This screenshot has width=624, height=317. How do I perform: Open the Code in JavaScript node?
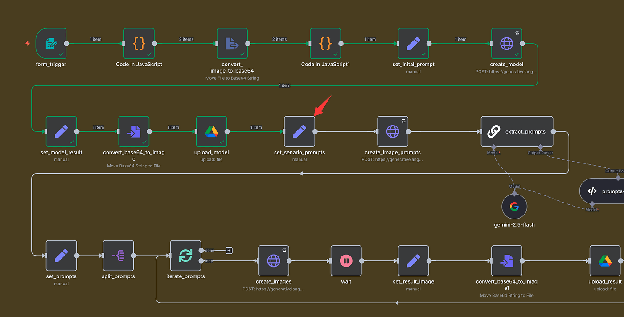click(x=139, y=44)
